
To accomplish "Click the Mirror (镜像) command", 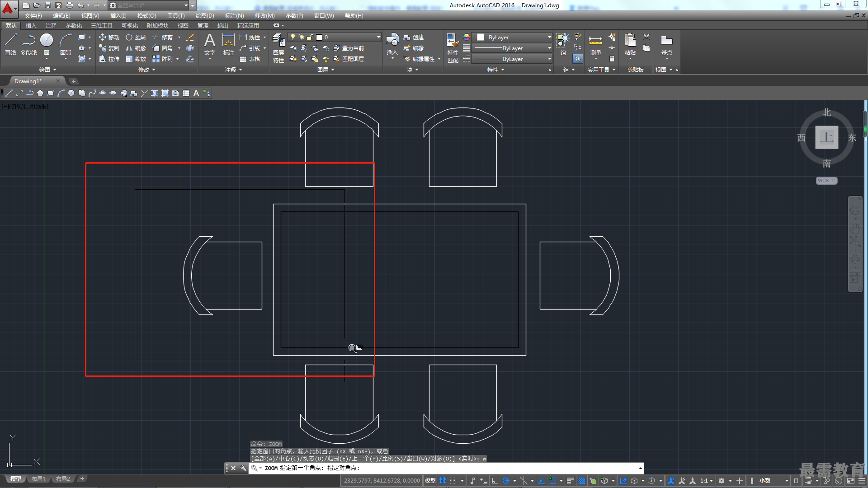I will pyautogui.click(x=136, y=48).
